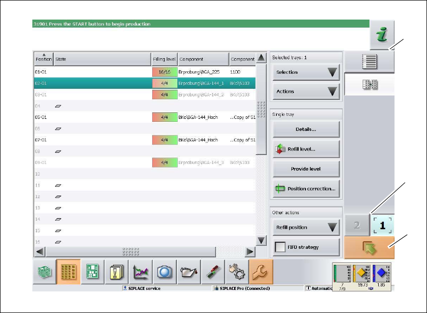Open the warning documents icon

117,272
